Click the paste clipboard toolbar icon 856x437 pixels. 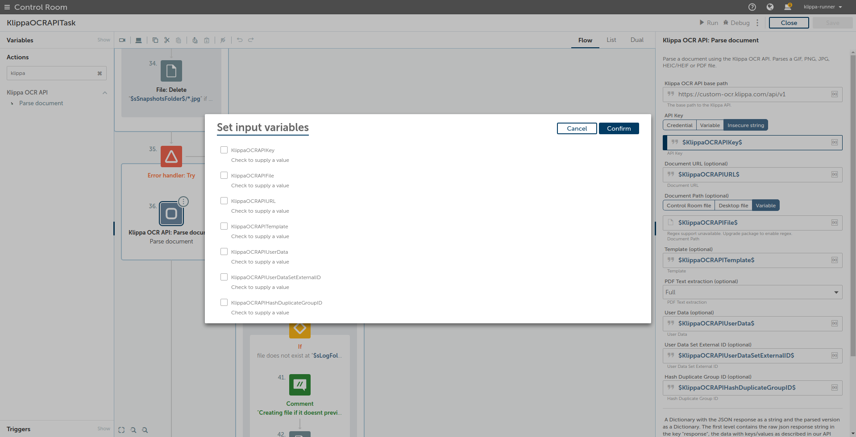179,40
